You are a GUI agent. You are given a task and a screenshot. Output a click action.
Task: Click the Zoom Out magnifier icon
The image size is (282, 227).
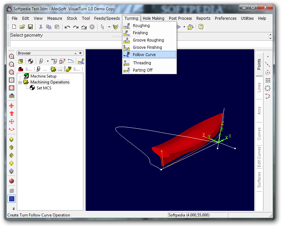click(x=12, y=64)
